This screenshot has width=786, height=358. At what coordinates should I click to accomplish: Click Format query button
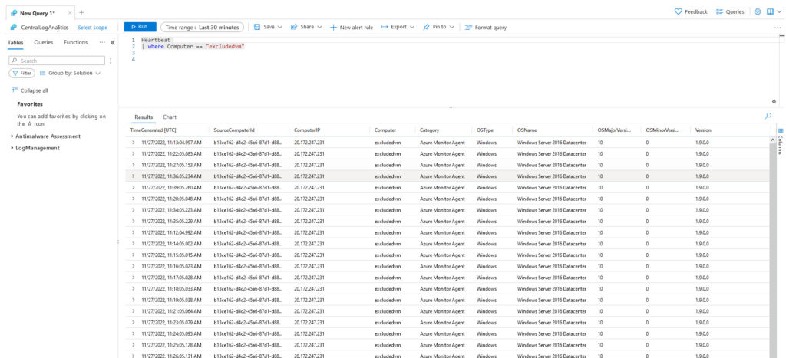(486, 28)
